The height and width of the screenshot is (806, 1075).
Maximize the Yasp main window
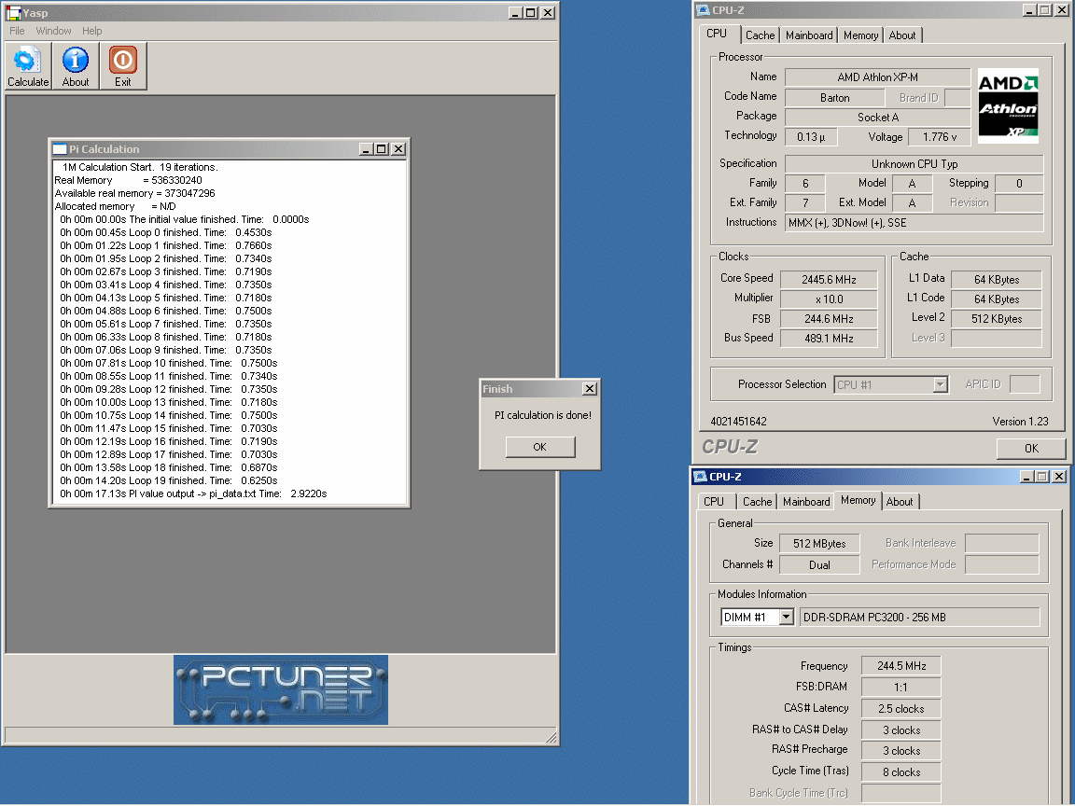[531, 12]
